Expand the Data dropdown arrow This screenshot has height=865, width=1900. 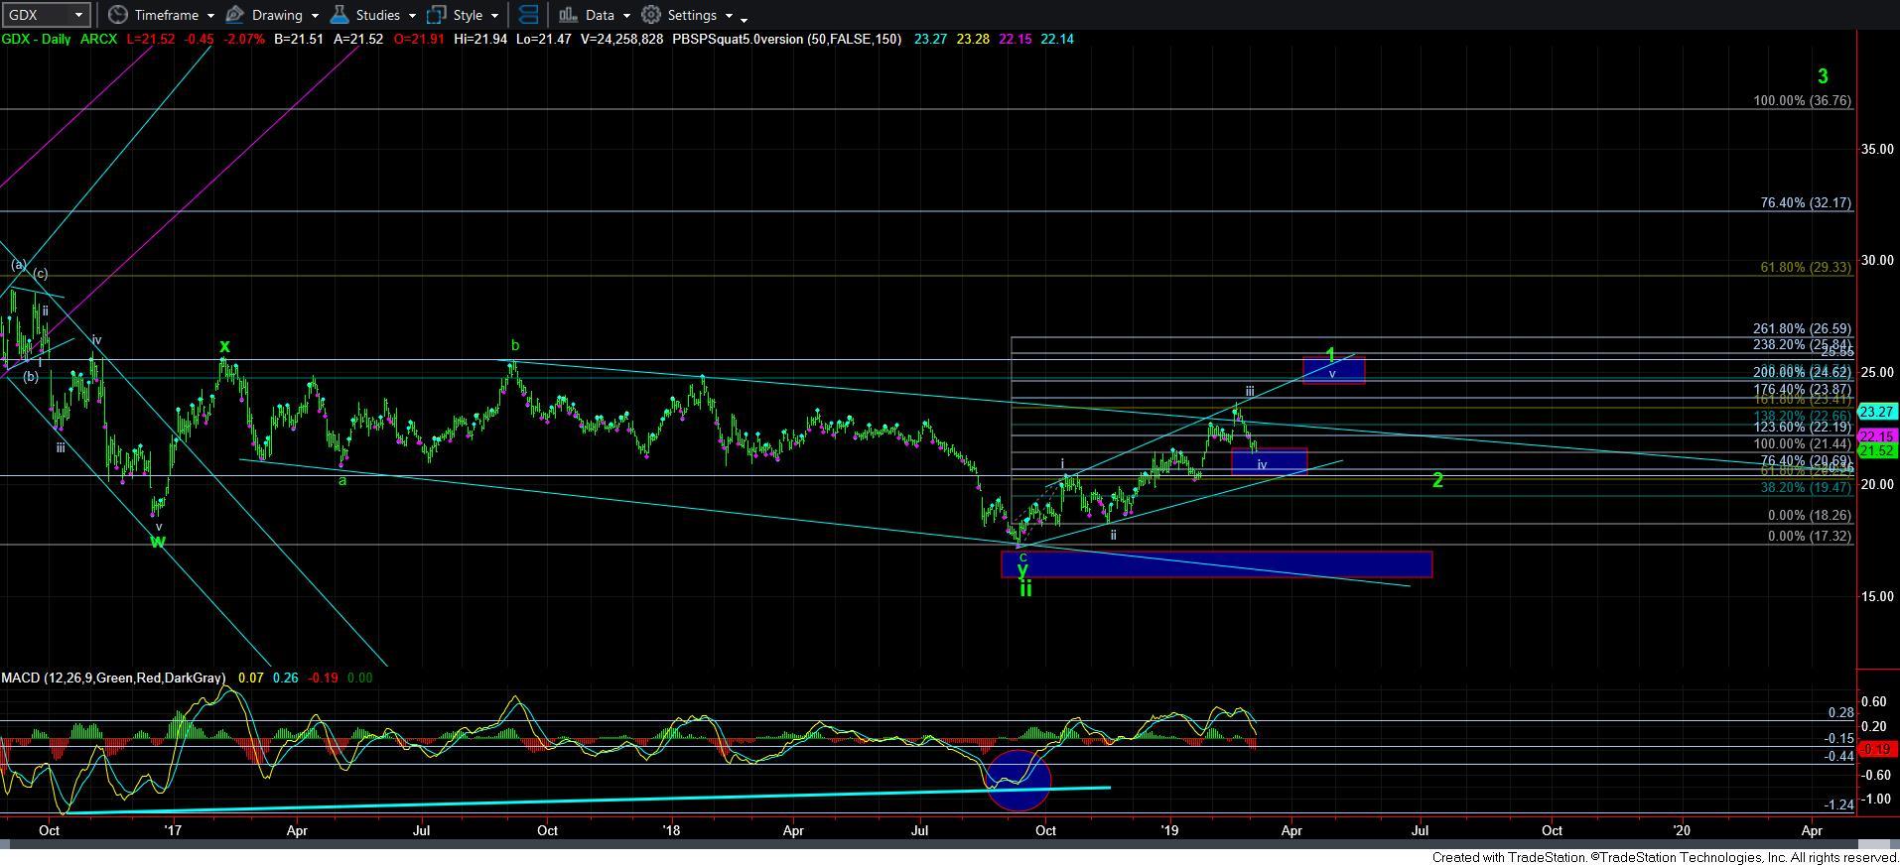[x=626, y=16]
